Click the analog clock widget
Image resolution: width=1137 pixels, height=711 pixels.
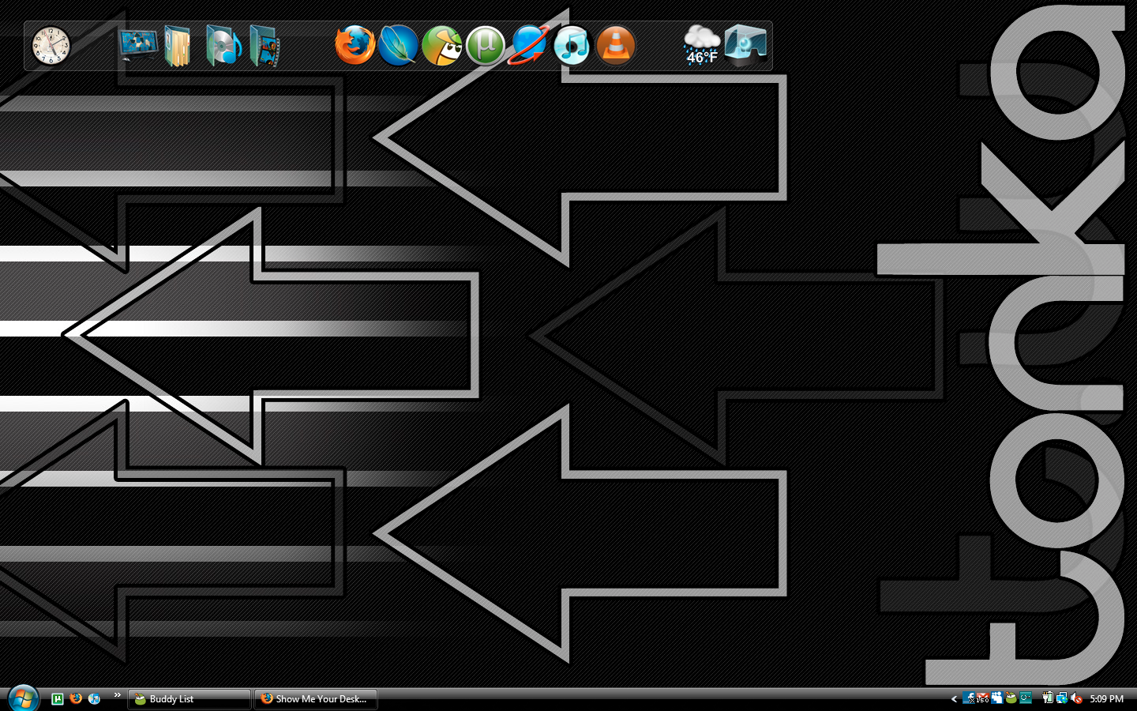click(x=51, y=46)
